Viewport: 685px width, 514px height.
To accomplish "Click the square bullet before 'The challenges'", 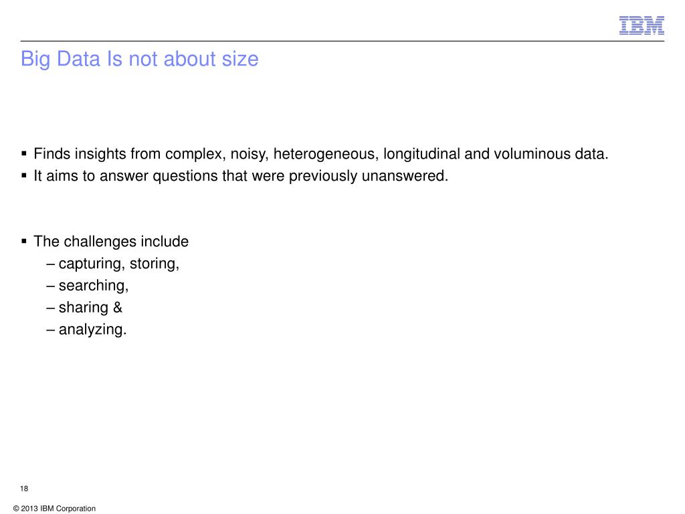I will click(x=24, y=241).
